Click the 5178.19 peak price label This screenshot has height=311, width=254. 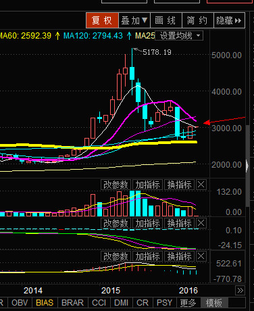[157, 52]
